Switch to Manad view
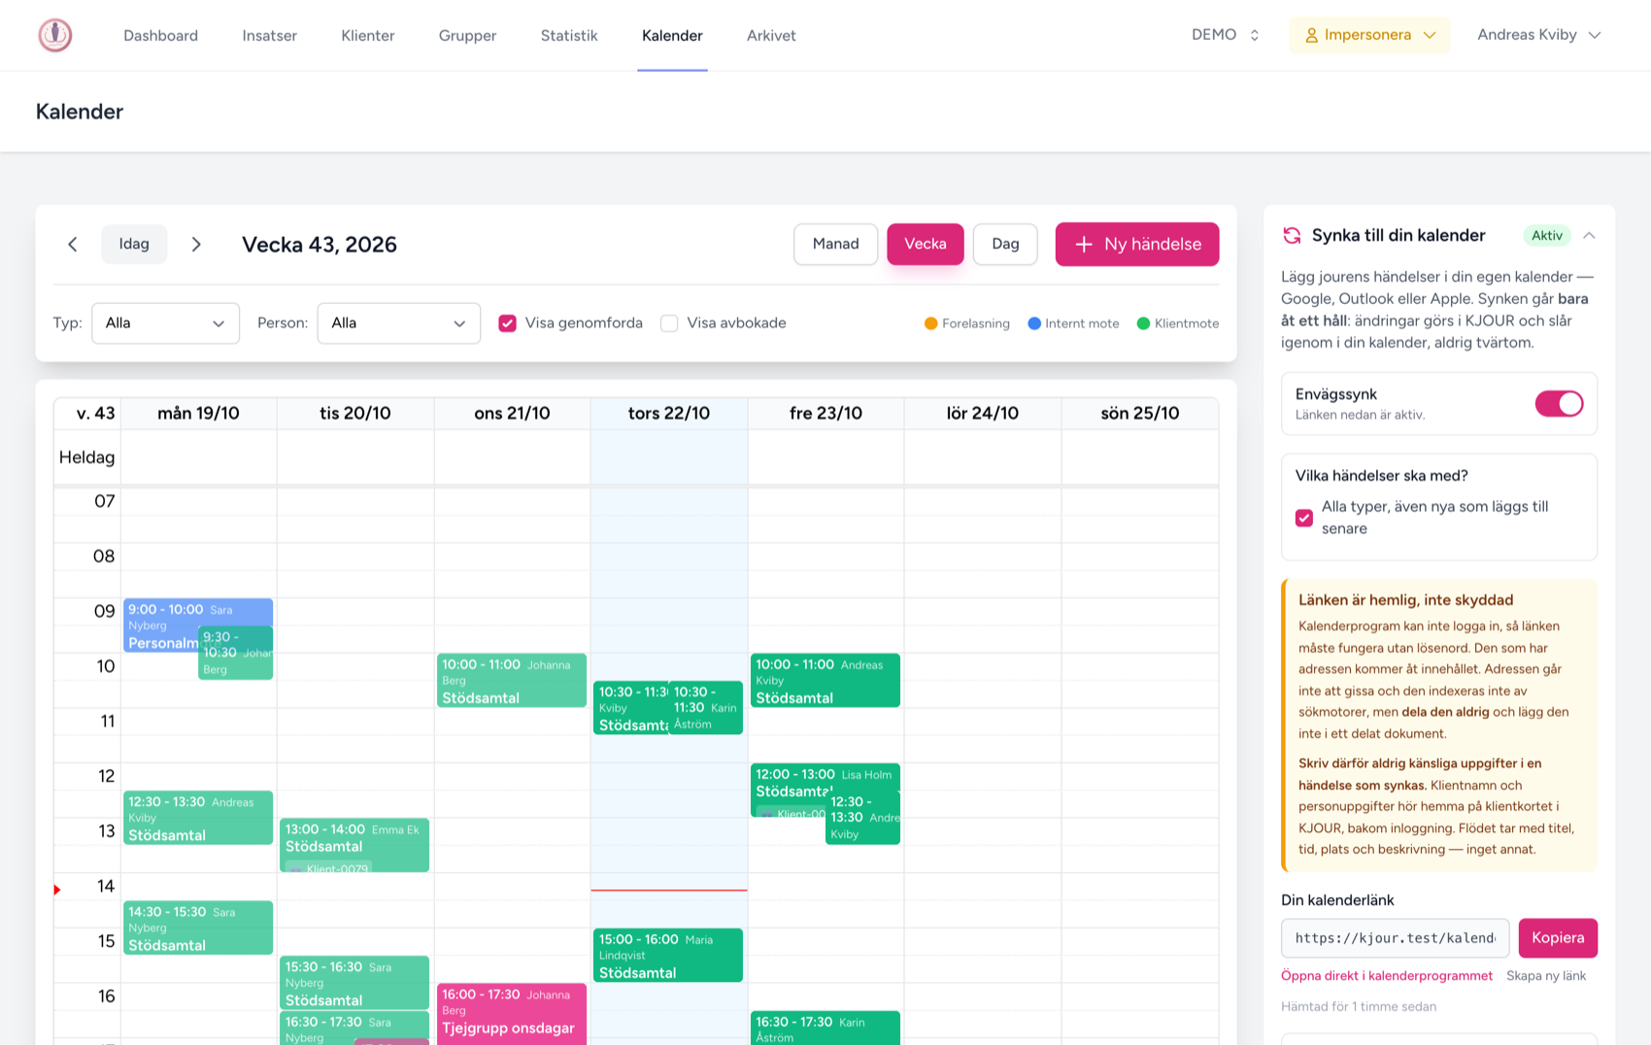 [x=835, y=244]
